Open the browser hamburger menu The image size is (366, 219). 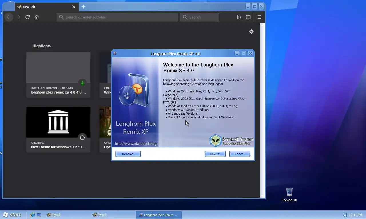click(x=259, y=17)
